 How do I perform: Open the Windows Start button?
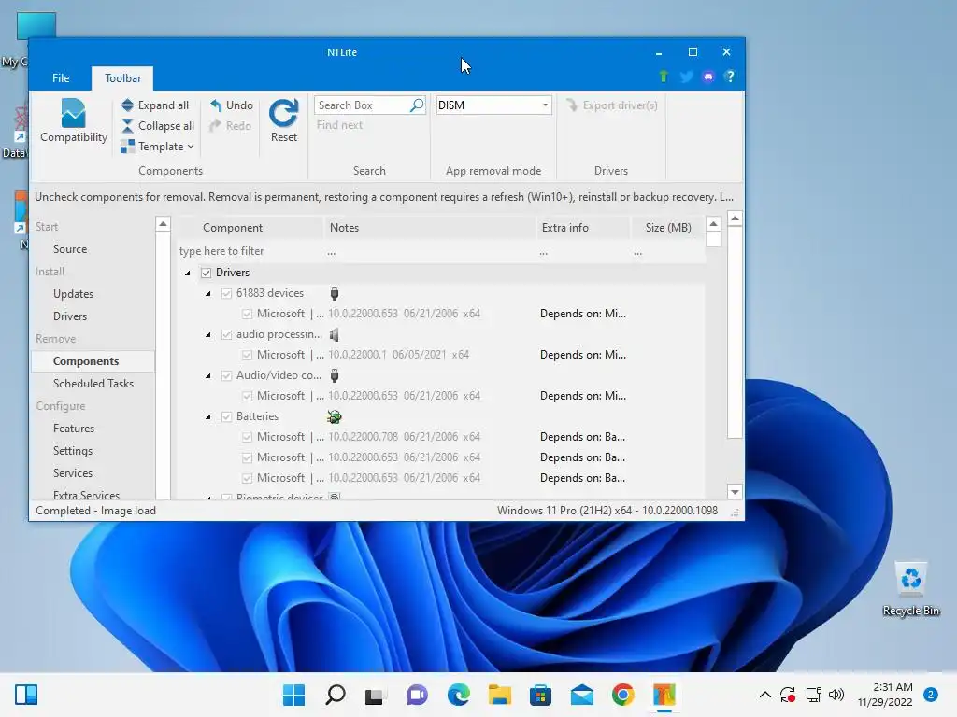[x=293, y=695]
